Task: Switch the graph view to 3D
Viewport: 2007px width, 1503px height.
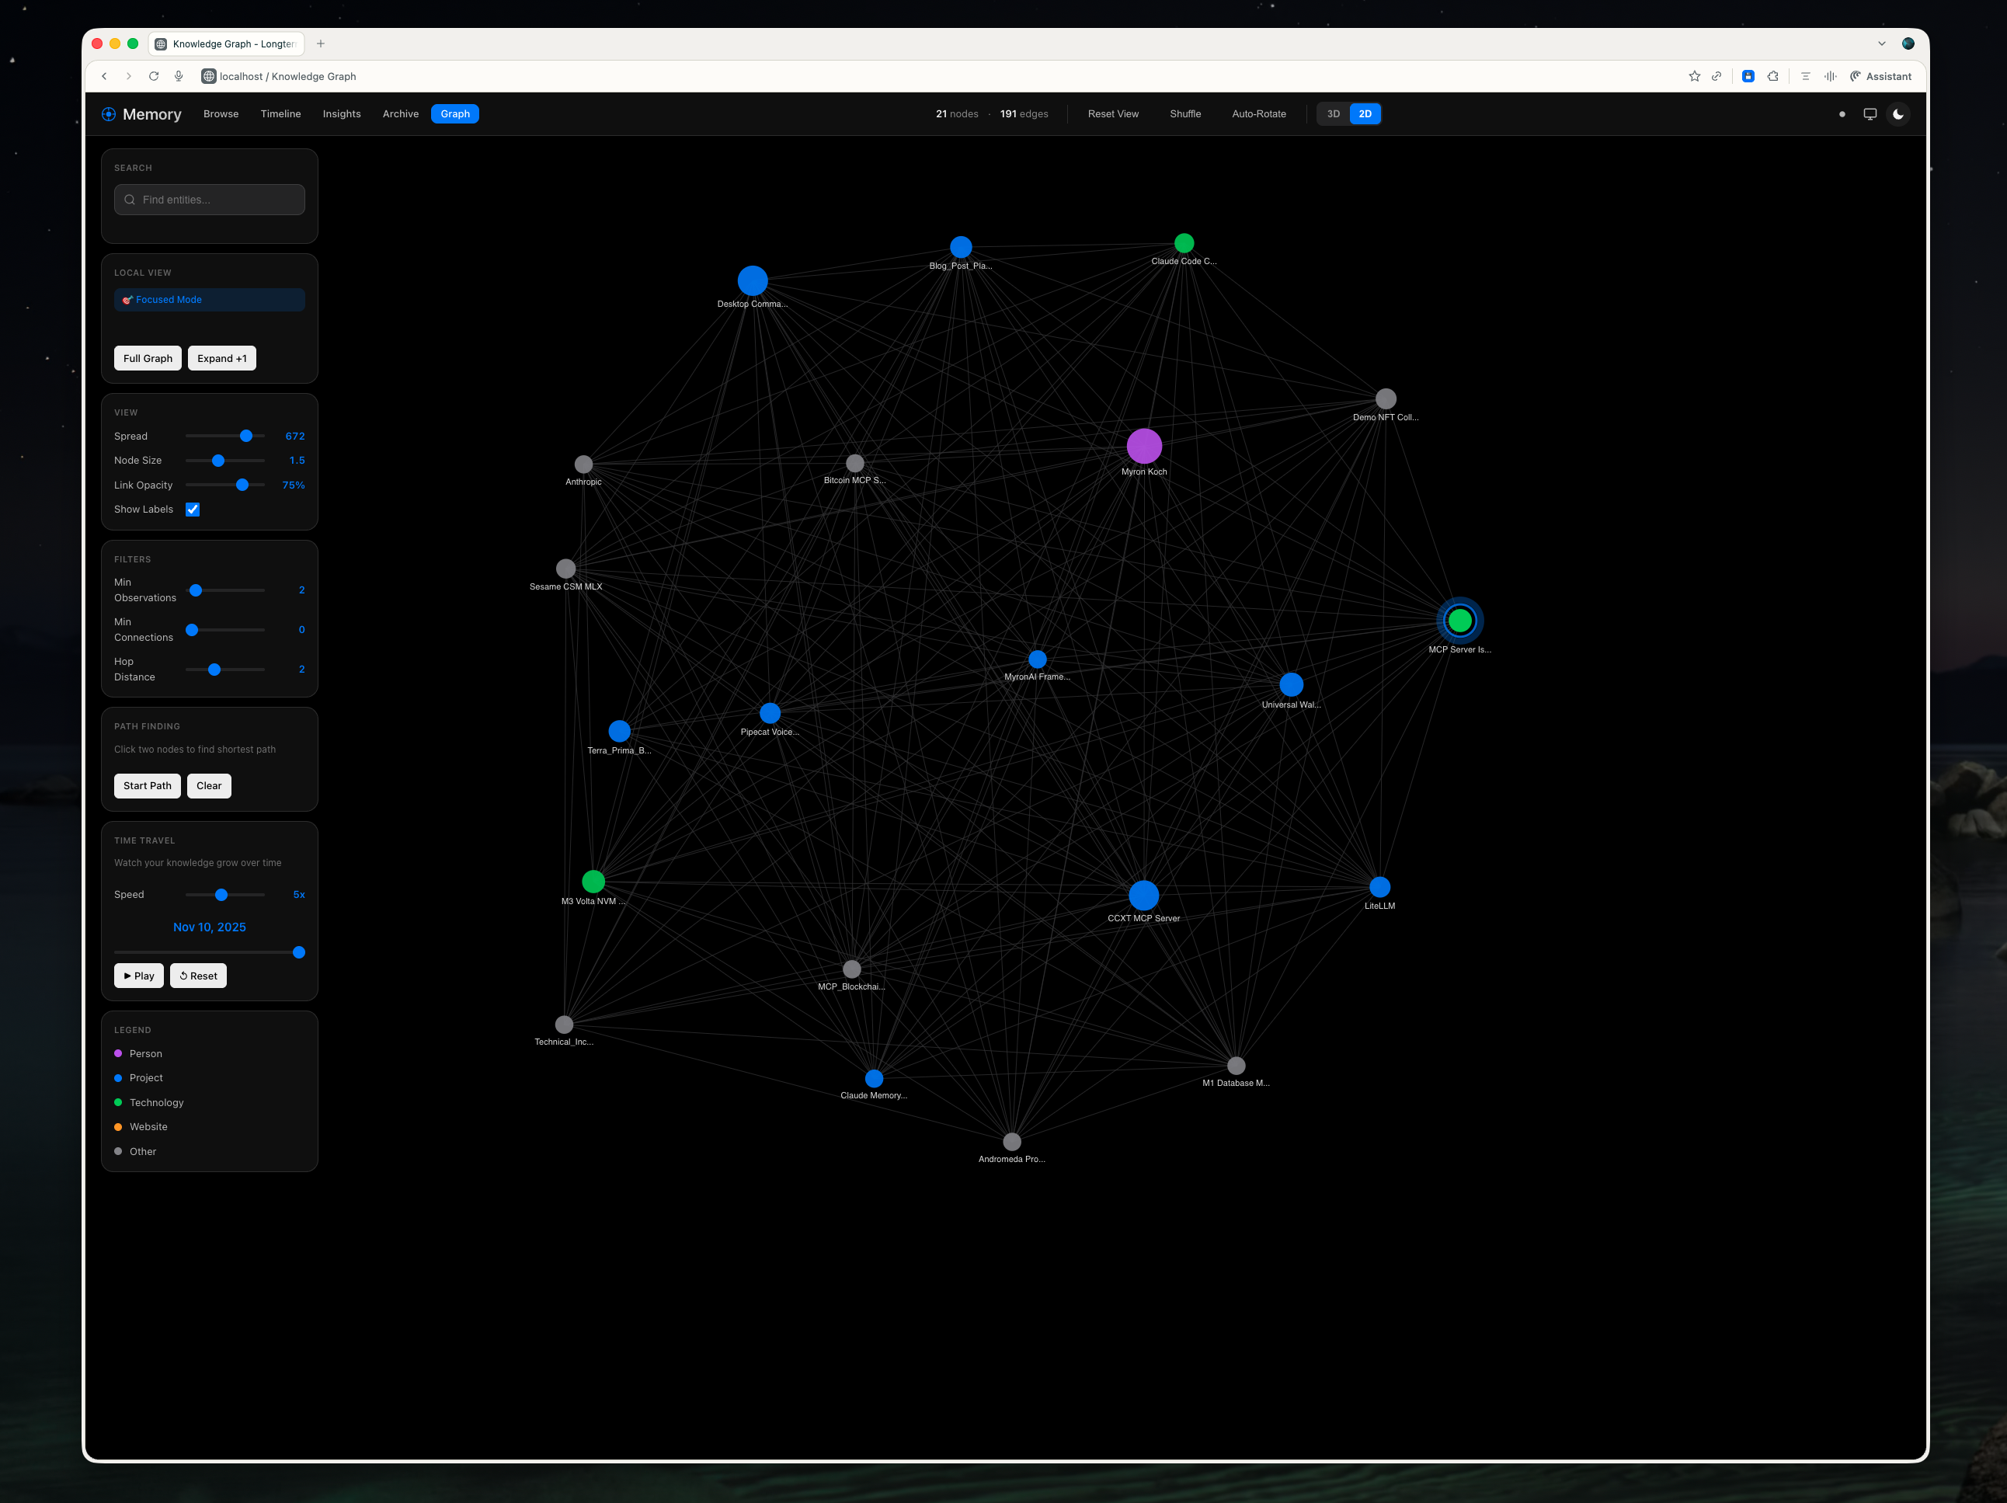Action: (x=1333, y=113)
